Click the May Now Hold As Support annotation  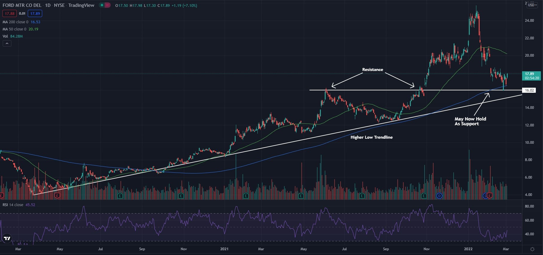(470, 121)
